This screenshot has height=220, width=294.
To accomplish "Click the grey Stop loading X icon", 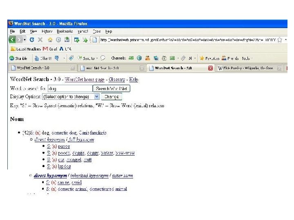I will pyautogui.click(x=40, y=40).
